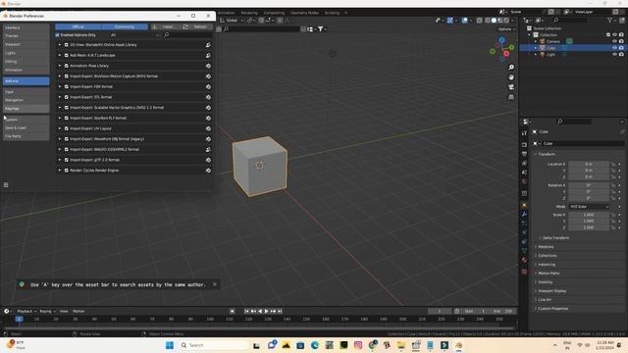Click the asset bar filter funnel icon
This screenshot has height=353, width=628.
[x=321, y=28]
